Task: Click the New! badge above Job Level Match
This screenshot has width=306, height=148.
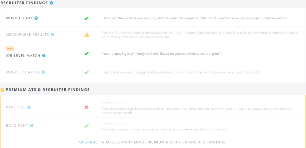Action: pyautogui.click(x=10, y=49)
